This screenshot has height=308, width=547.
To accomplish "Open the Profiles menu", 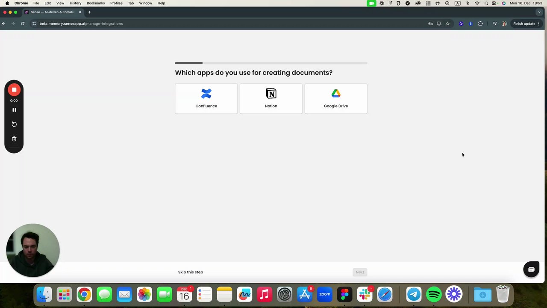I will (116, 3).
